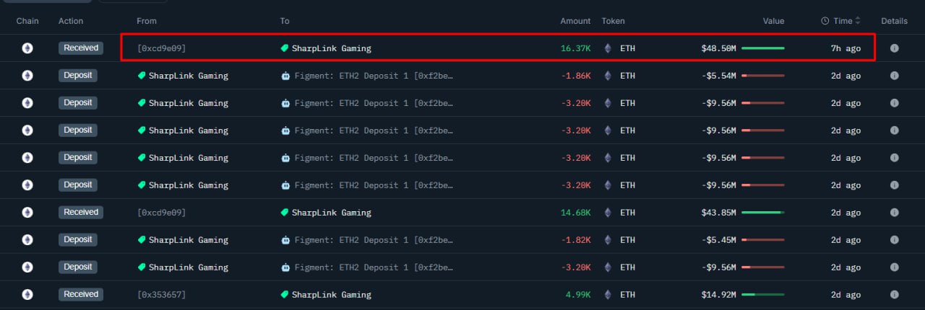Click the Token column header
The image size is (925, 310).
[613, 21]
